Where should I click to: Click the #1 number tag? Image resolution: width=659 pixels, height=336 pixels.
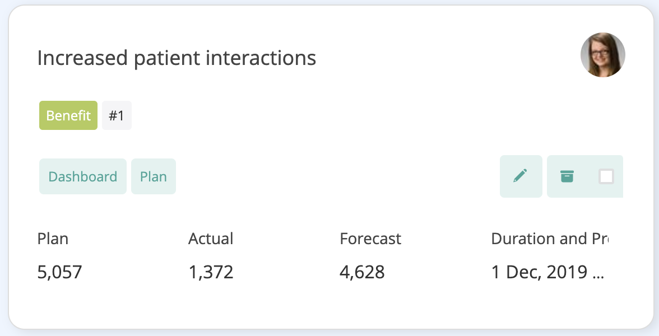point(117,115)
